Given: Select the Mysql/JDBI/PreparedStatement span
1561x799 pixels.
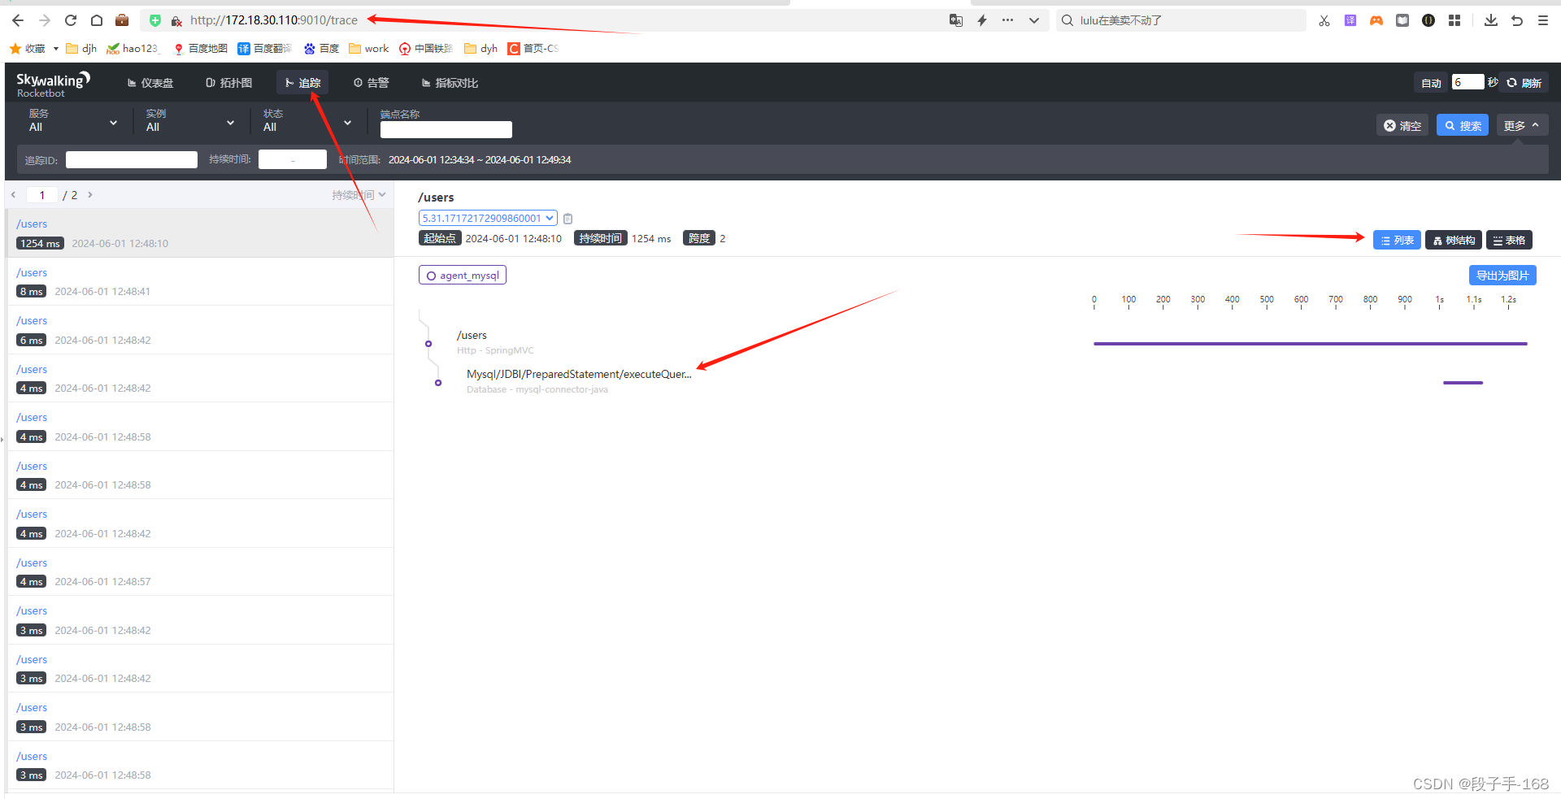Looking at the screenshot, I should (x=579, y=381).
